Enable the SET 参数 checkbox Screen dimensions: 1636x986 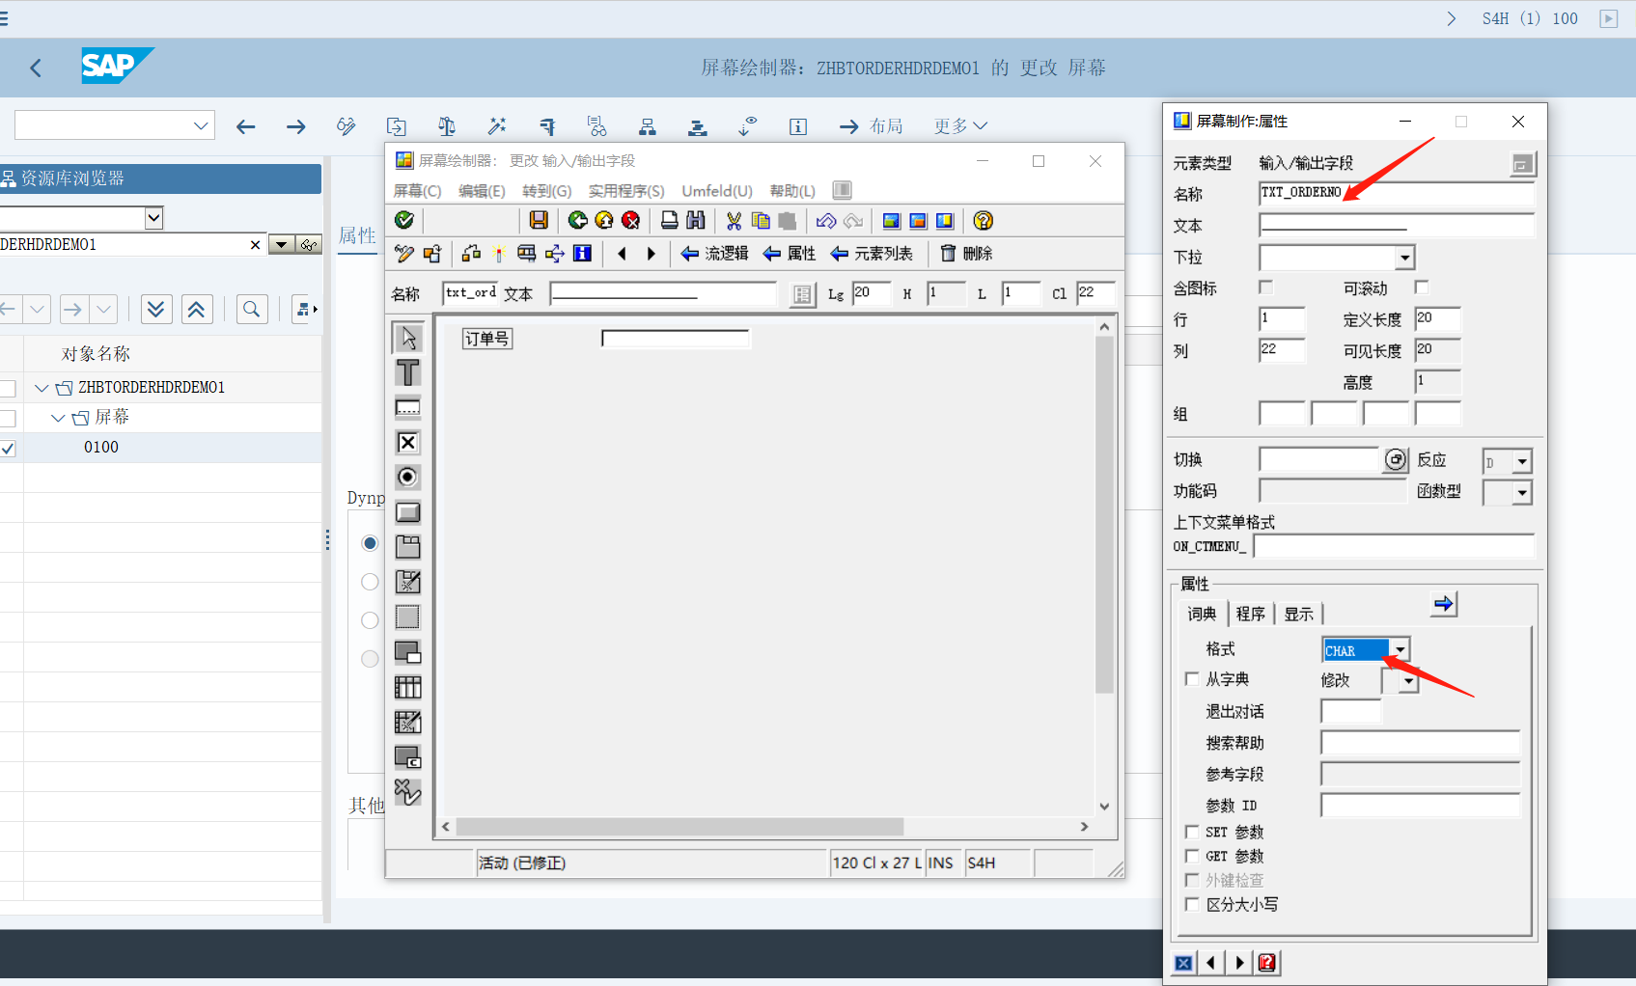tap(1192, 832)
